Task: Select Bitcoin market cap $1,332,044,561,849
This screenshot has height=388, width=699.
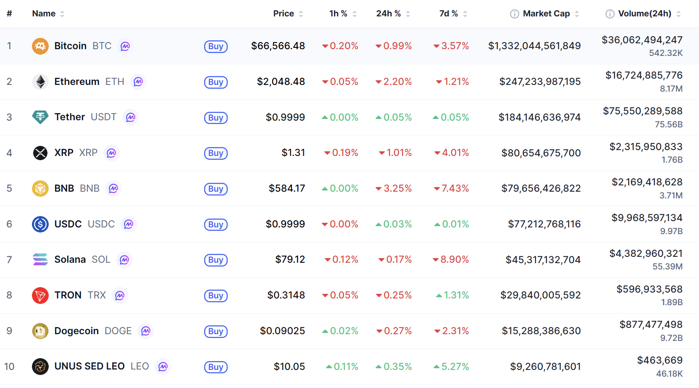Action: (x=534, y=46)
